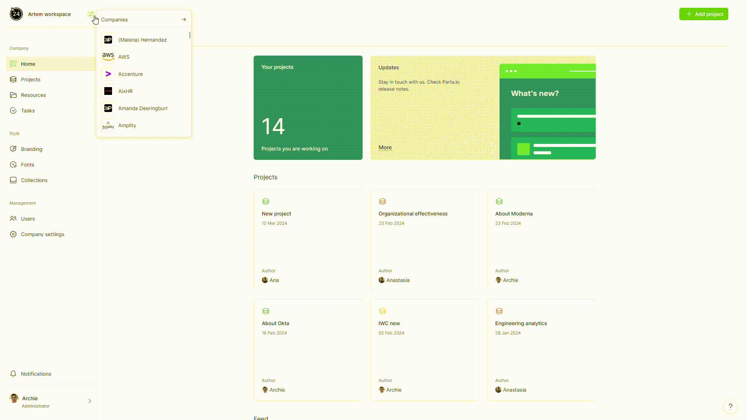This screenshot has height=420, width=747.
Task: Click the Collections sidebar icon
Action: [x=13, y=180]
